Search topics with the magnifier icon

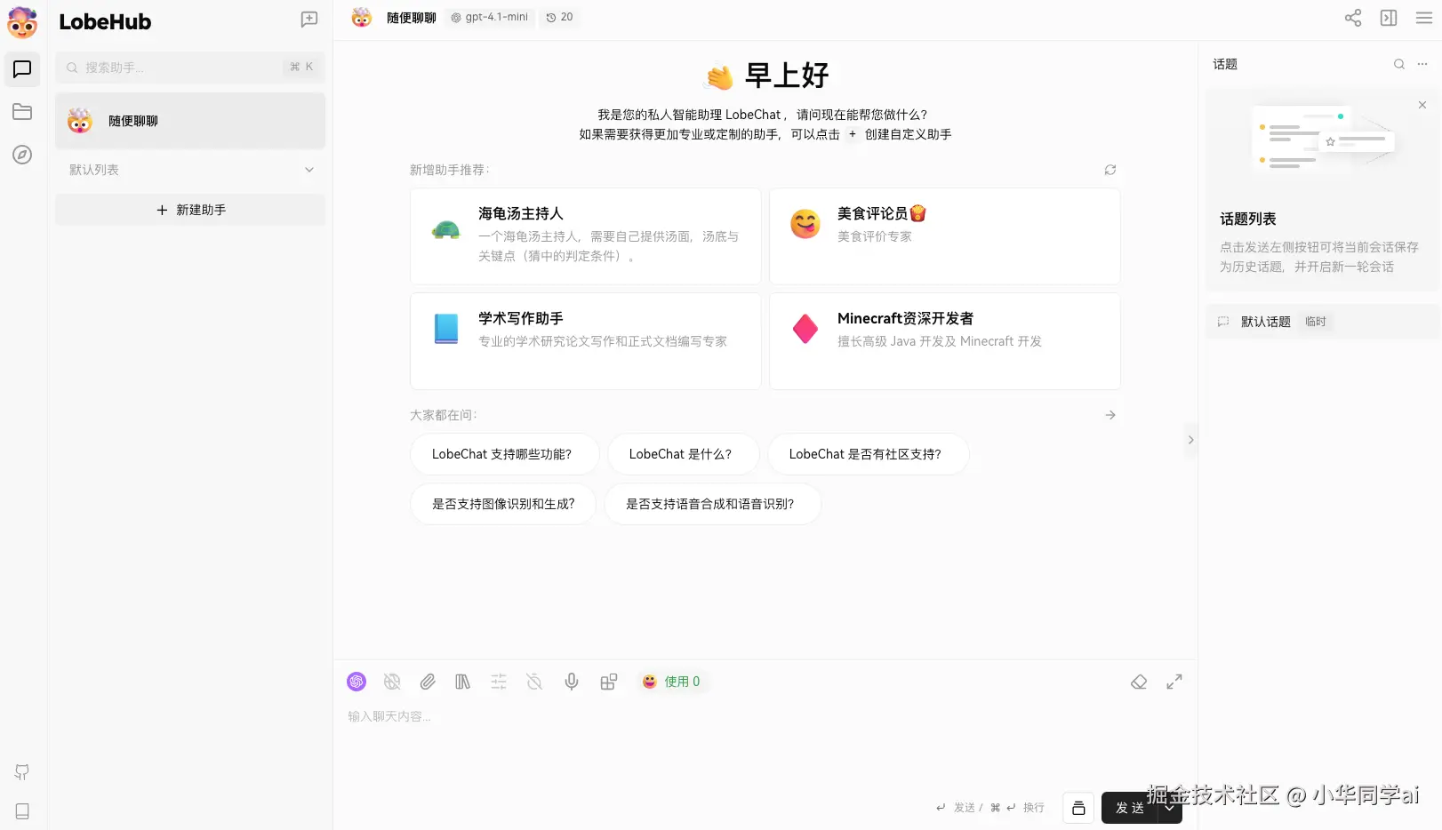1399,64
